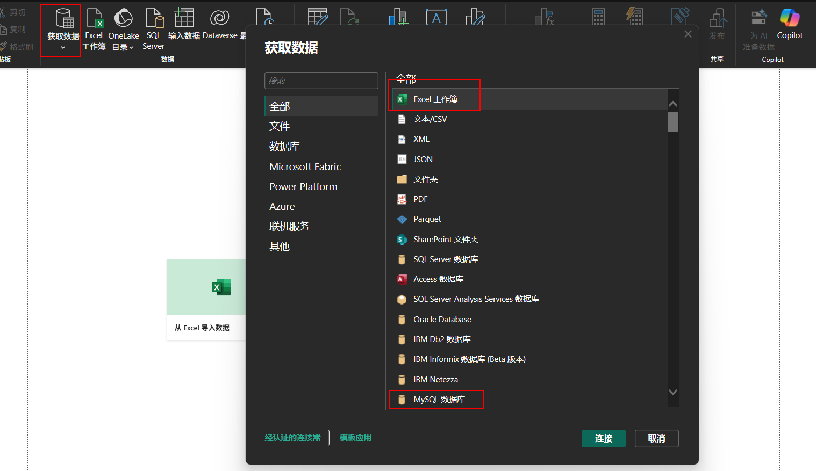Click the Dataverse ribbon icon
The height and width of the screenshot is (471, 816).
pyautogui.click(x=220, y=18)
